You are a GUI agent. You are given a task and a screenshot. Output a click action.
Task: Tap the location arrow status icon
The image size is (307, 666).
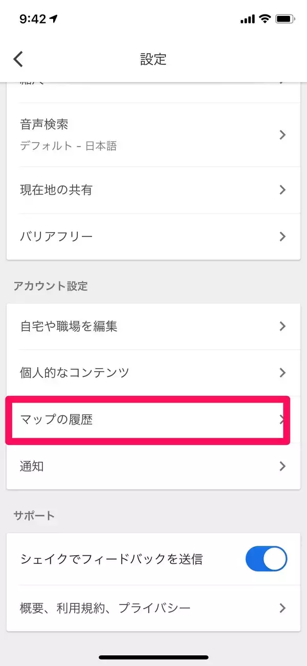54,19
